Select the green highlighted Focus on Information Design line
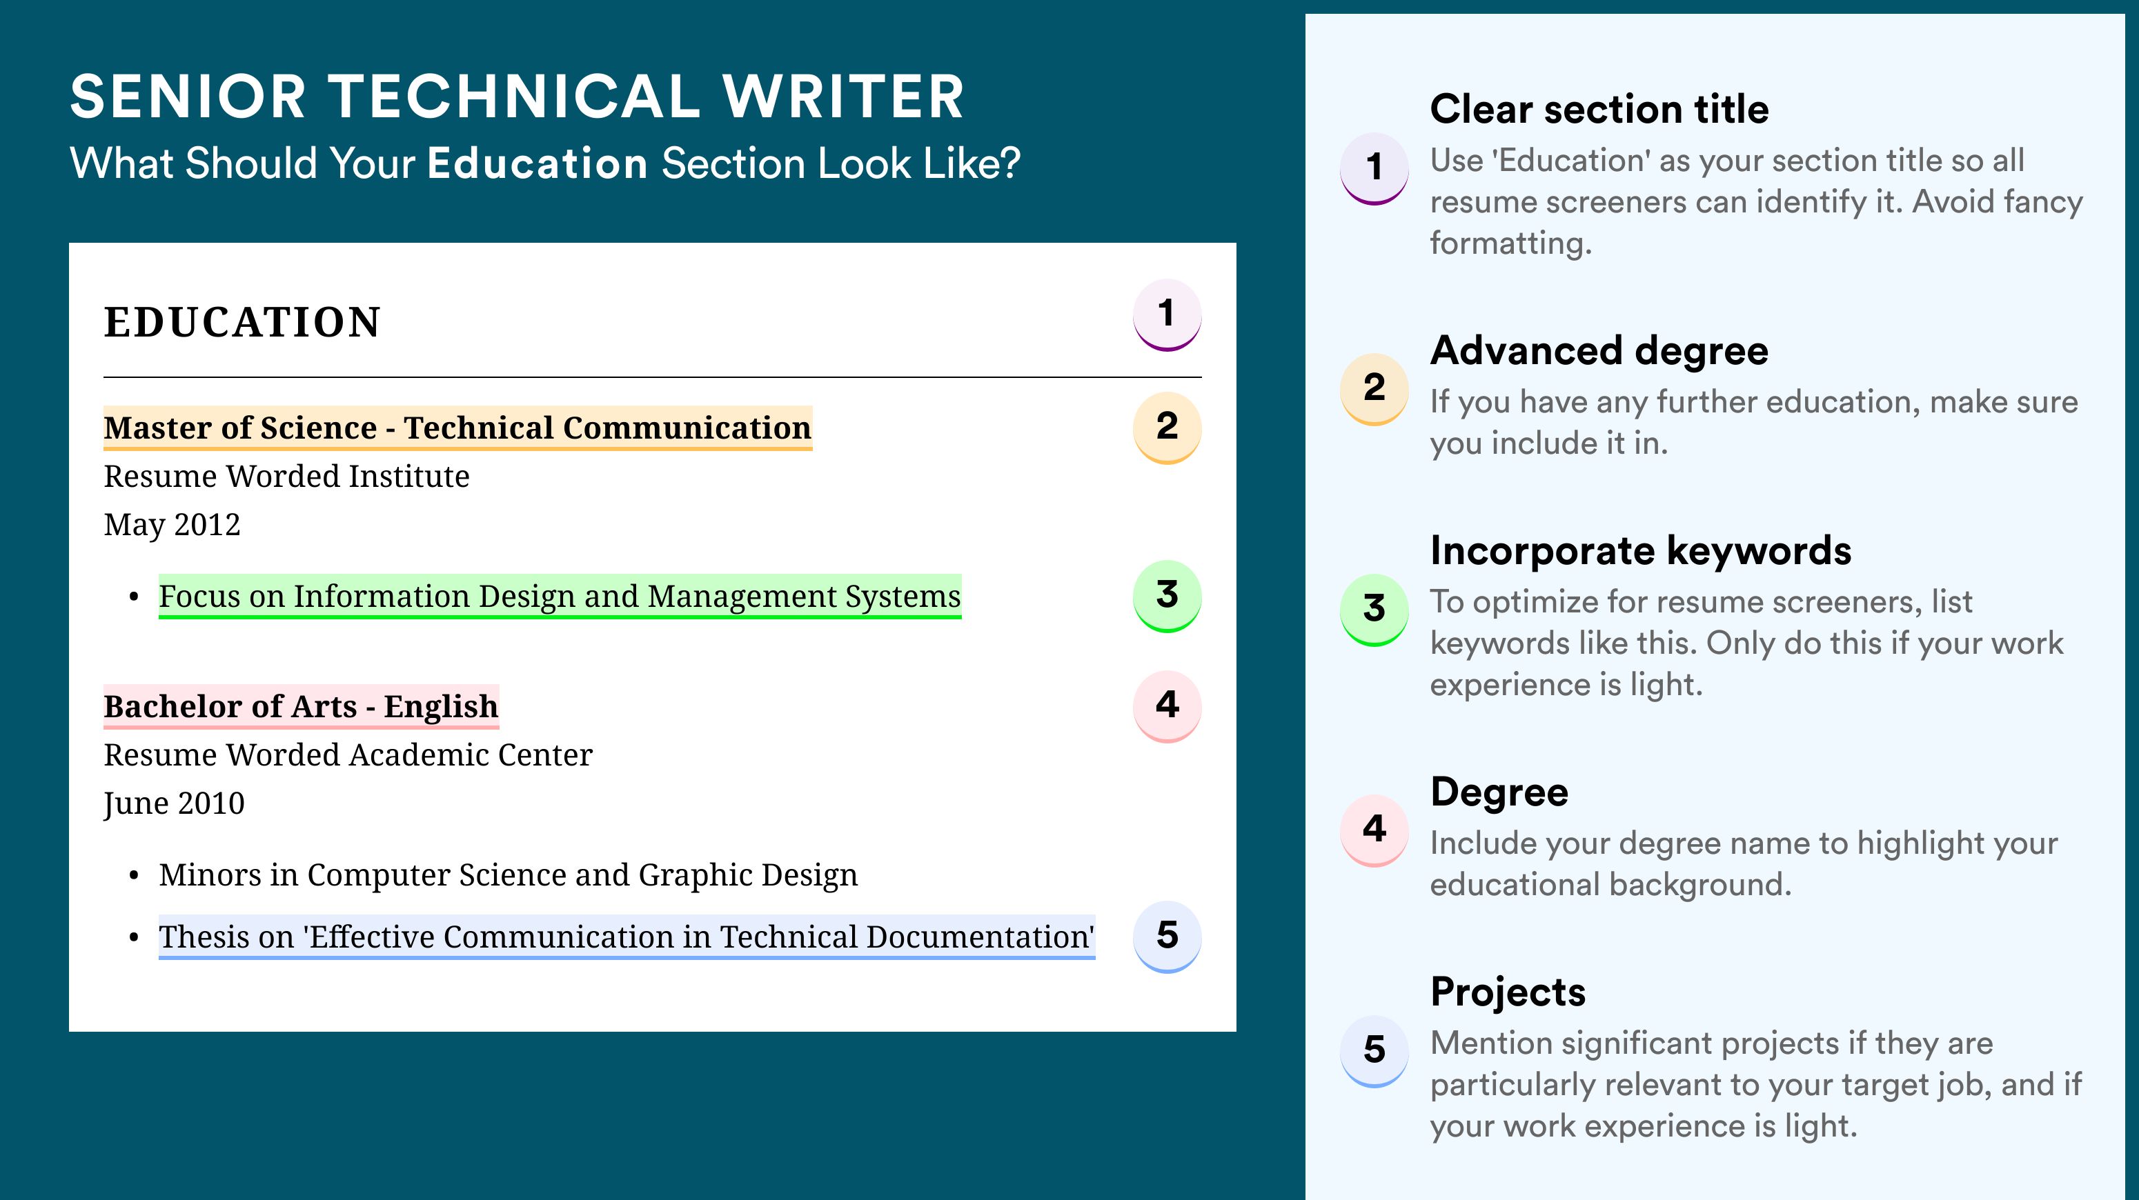Image resolution: width=2139 pixels, height=1200 pixels. (560, 597)
